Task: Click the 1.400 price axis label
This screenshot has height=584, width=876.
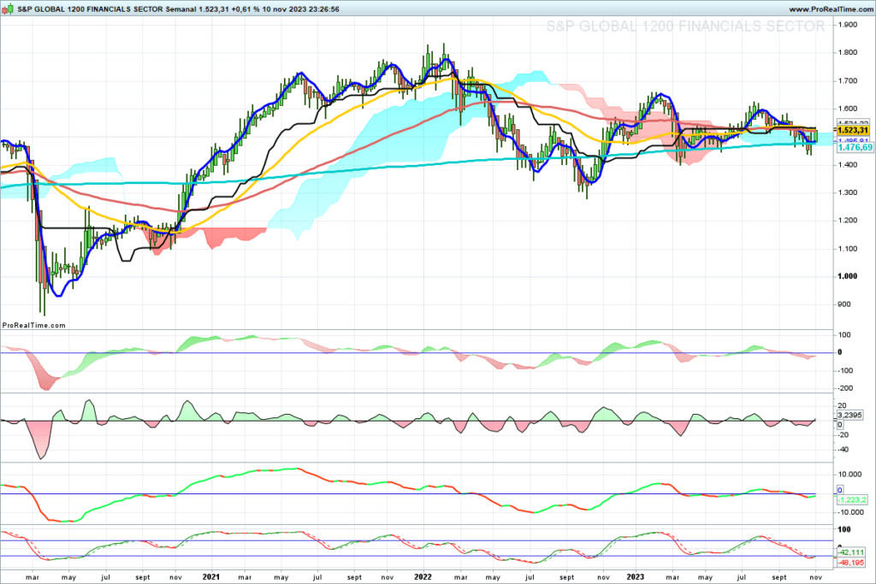Action: 848,165
